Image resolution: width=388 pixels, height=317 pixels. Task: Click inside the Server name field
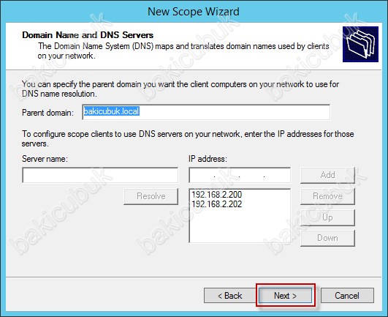pos(100,175)
